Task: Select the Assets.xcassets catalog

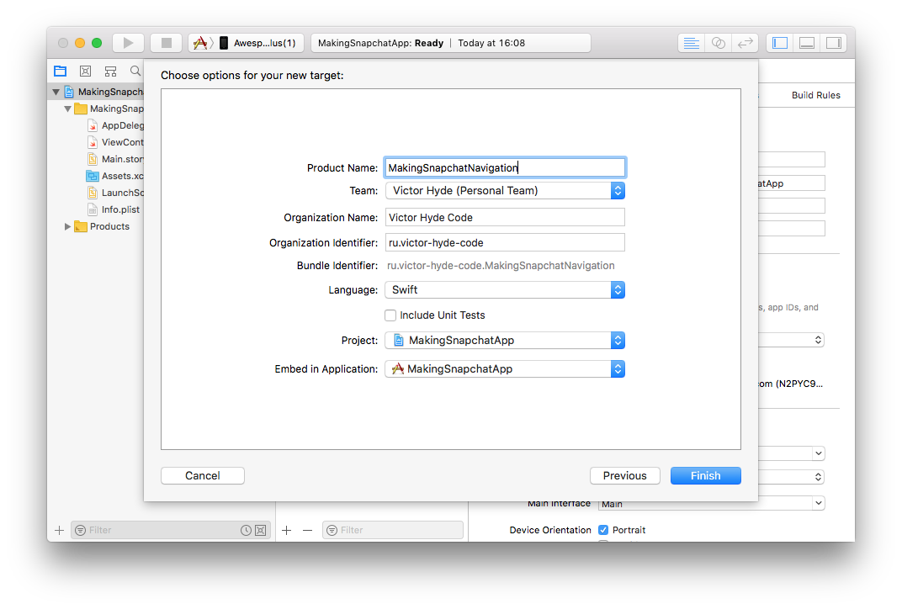Action: coord(115,176)
